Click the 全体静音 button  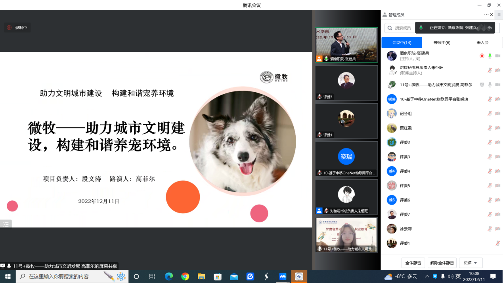pos(413,263)
